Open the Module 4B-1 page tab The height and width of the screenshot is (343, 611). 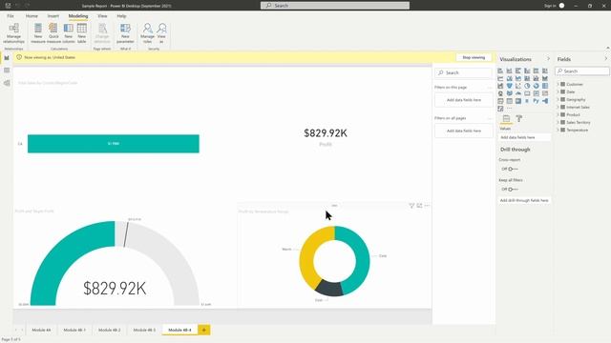pos(74,330)
